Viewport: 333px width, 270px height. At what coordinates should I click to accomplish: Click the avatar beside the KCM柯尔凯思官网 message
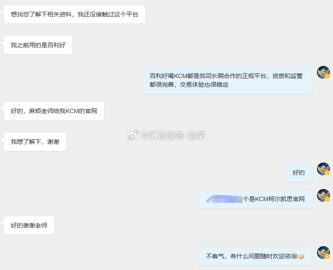323,195
